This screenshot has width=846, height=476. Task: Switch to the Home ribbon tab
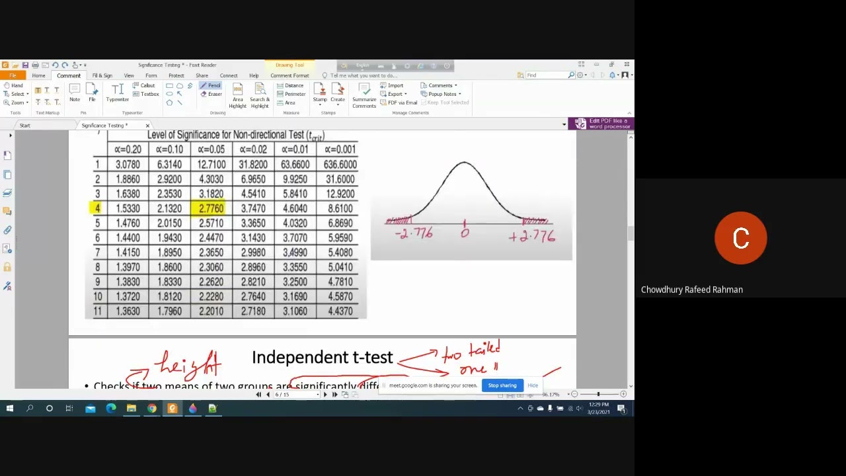click(x=38, y=75)
